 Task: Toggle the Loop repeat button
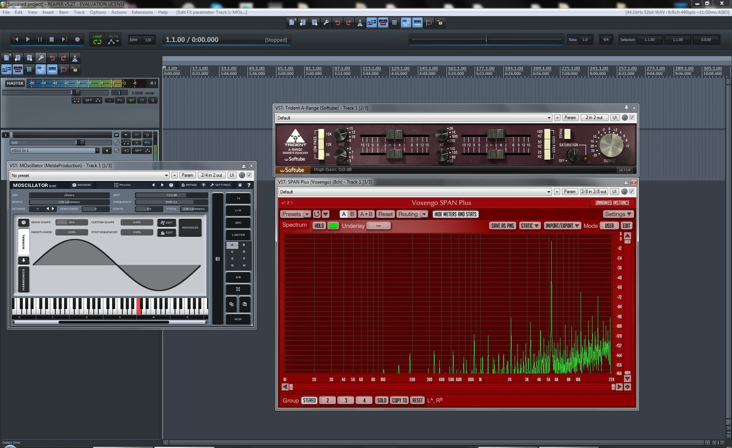97,39
